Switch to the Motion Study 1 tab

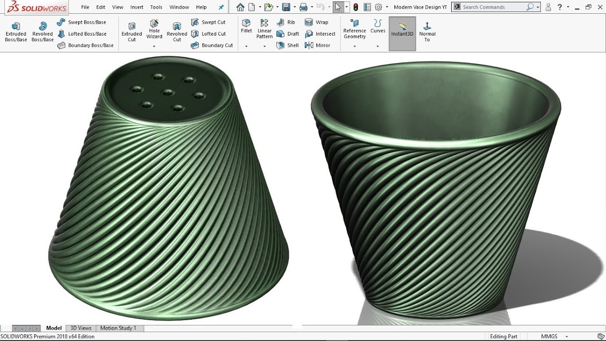click(118, 328)
